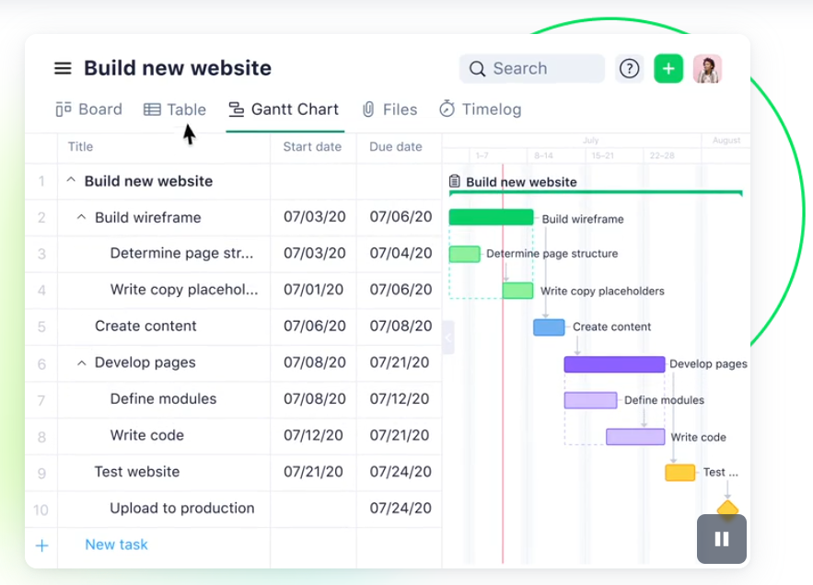Click the clipboard icon beside Gantt project title
The width and height of the screenshot is (813, 585).
click(455, 181)
